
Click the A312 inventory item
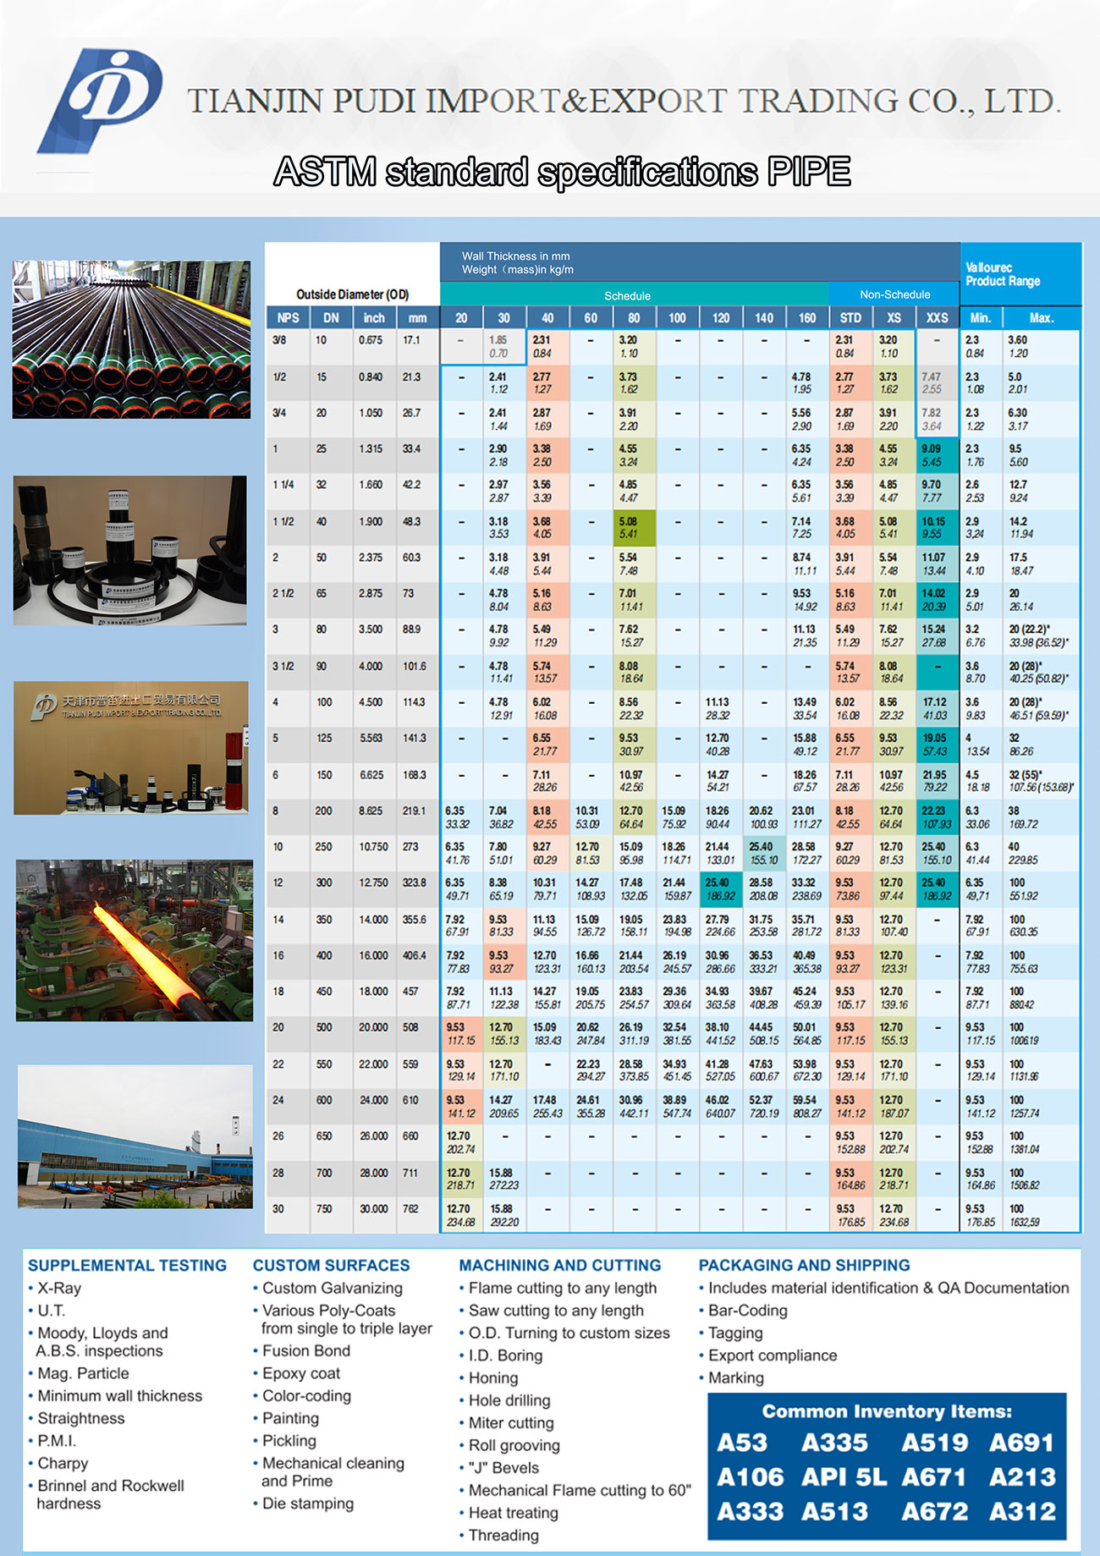point(1023,1512)
